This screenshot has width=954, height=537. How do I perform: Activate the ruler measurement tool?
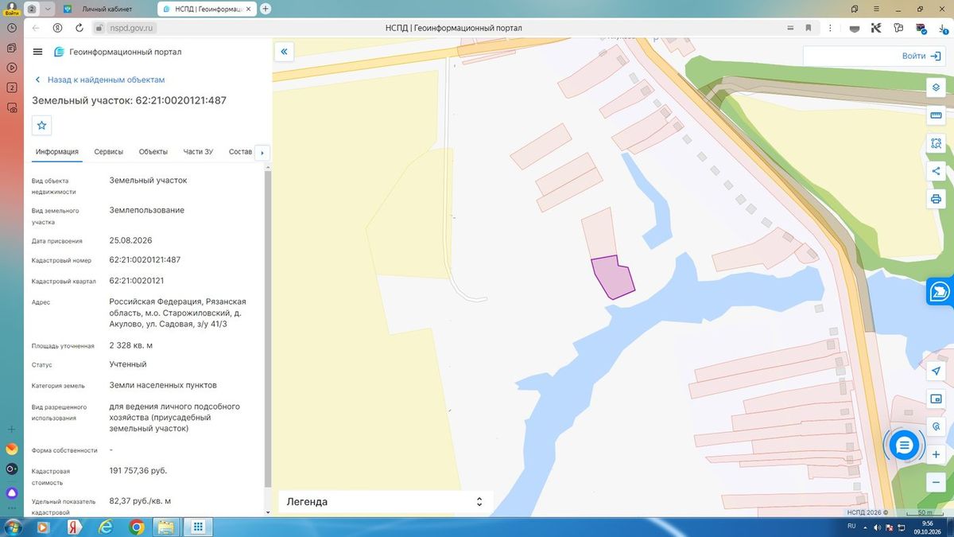(x=936, y=115)
